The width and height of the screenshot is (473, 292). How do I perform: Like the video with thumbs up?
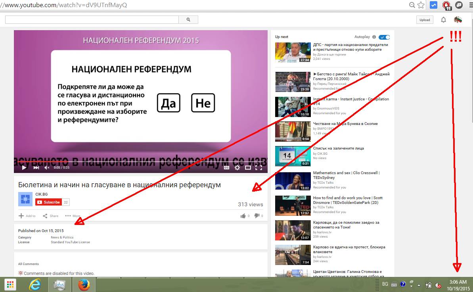pos(243,216)
